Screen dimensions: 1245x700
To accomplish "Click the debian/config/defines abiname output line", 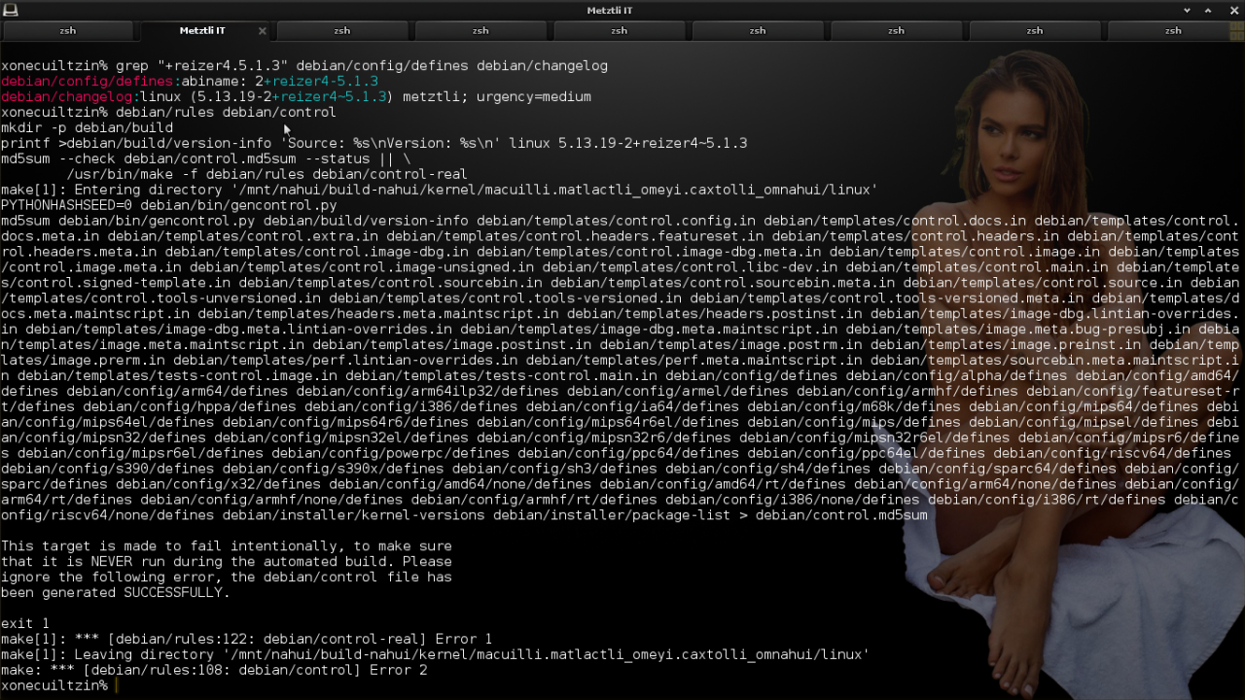I will [190, 82].
